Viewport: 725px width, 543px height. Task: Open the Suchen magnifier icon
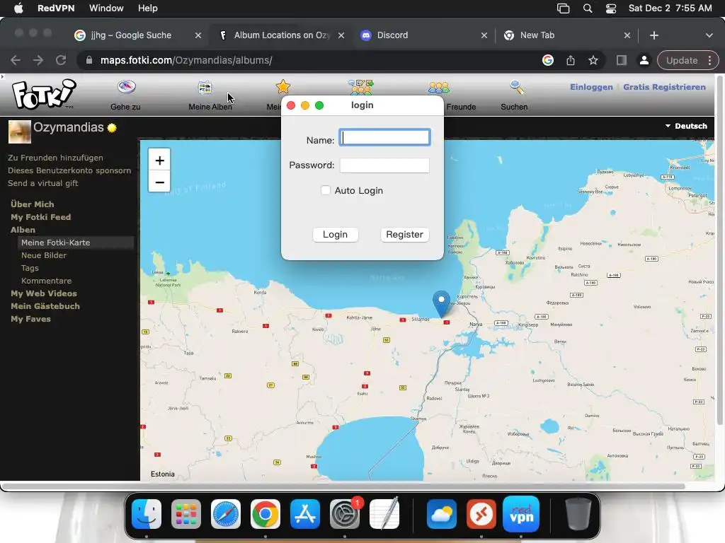[516, 87]
